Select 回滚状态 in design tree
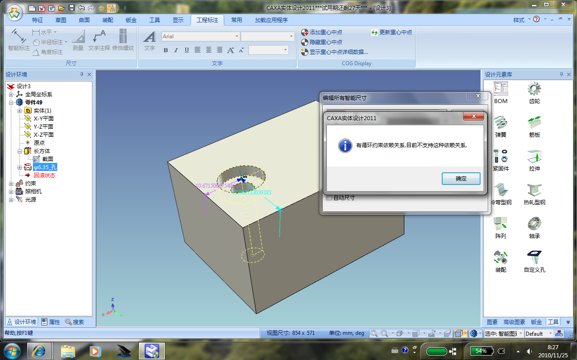The height and width of the screenshot is (360, 577). [44, 175]
